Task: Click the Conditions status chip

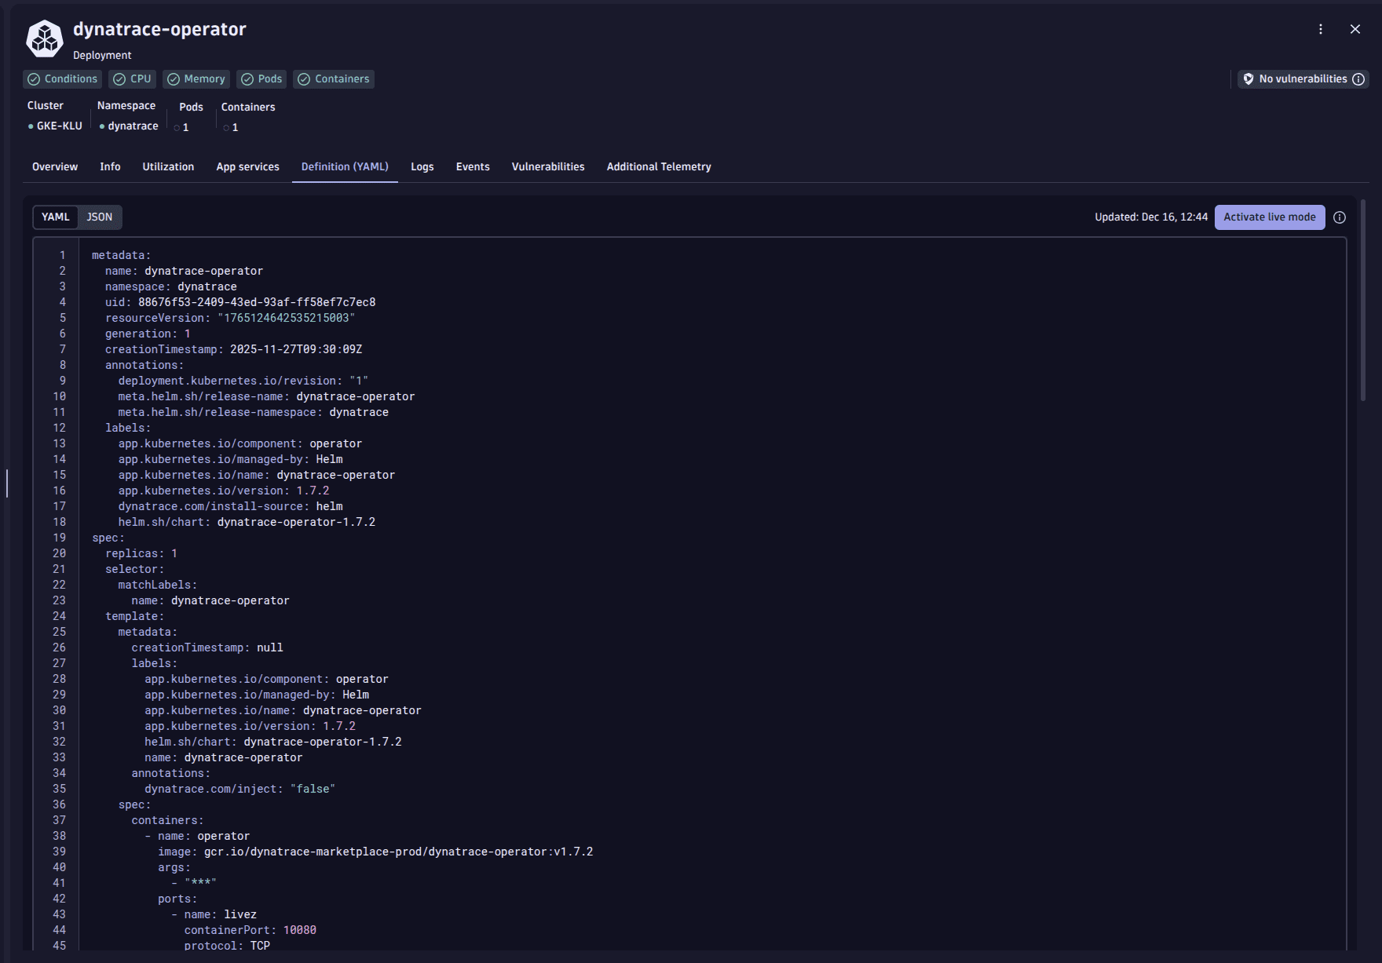Action: pos(63,79)
